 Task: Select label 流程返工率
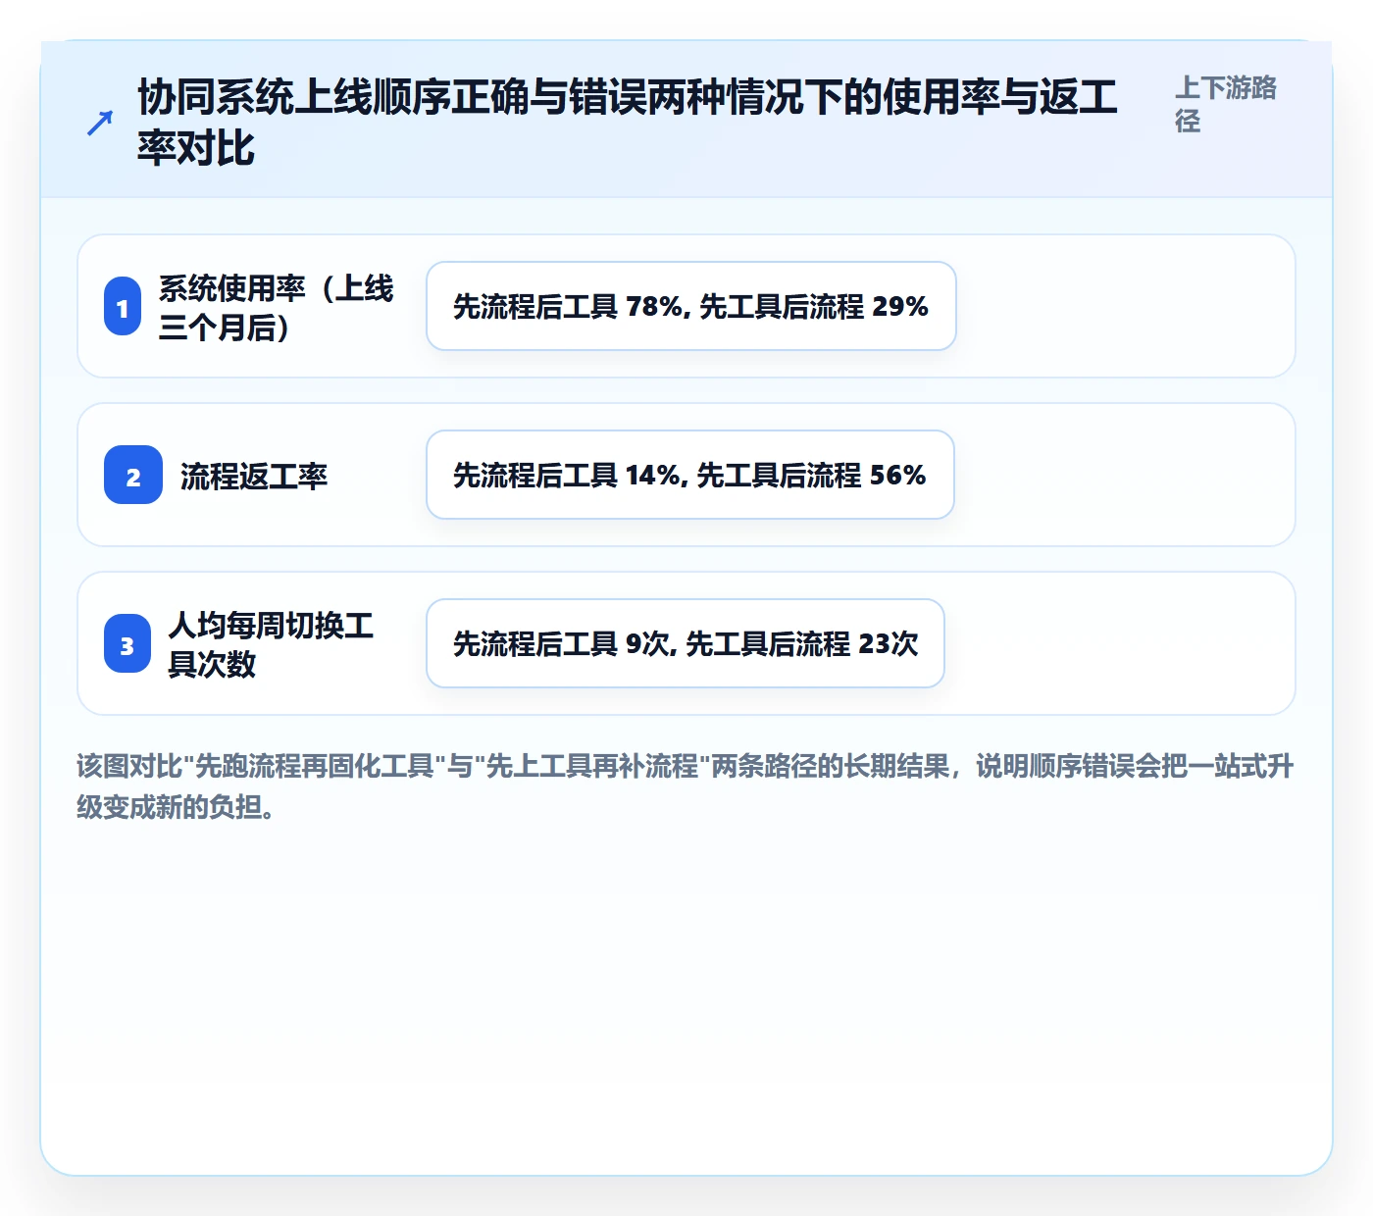coord(254,477)
